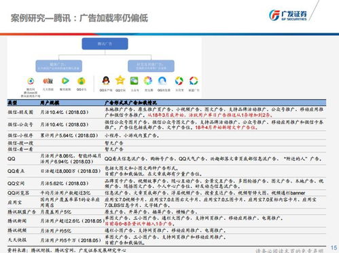Click the green WeChat icon
The height and width of the screenshot is (253, 339).
point(134,81)
